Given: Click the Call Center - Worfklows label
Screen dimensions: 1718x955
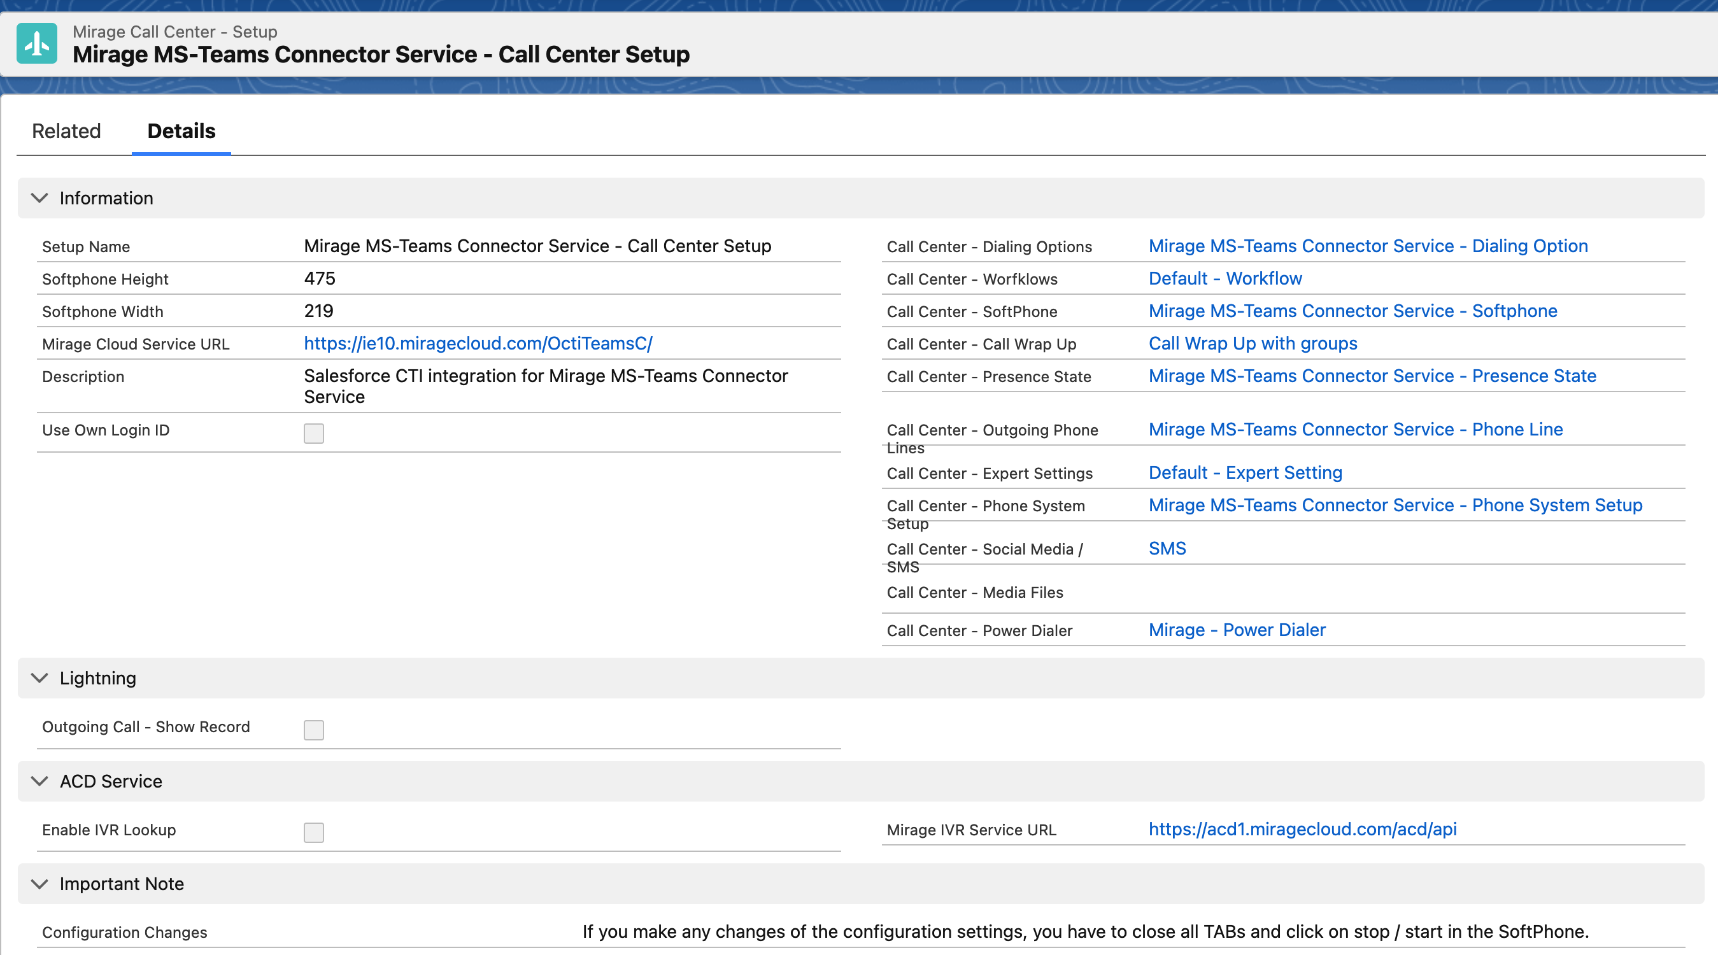Looking at the screenshot, I should 972,279.
